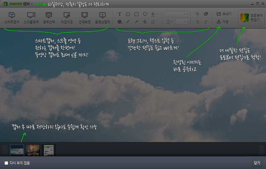Select the Rectangle drawing tool
The height and width of the screenshot is (169, 266).
coord(136,14)
